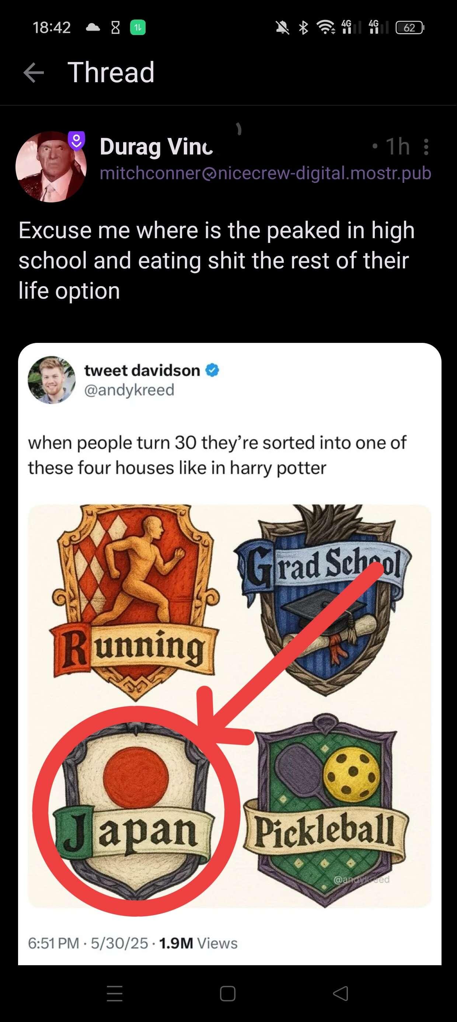Image resolution: width=457 pixels, height=1022 pixels.
Task: Open Durag Vinc's profile avatar
Action: [51, 167]
